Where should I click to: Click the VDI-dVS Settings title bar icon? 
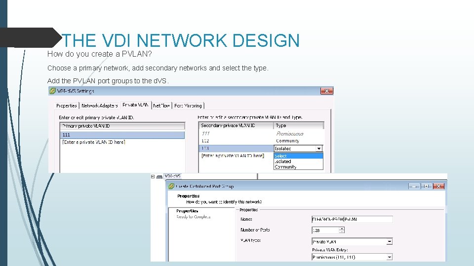tap(53, 91)
